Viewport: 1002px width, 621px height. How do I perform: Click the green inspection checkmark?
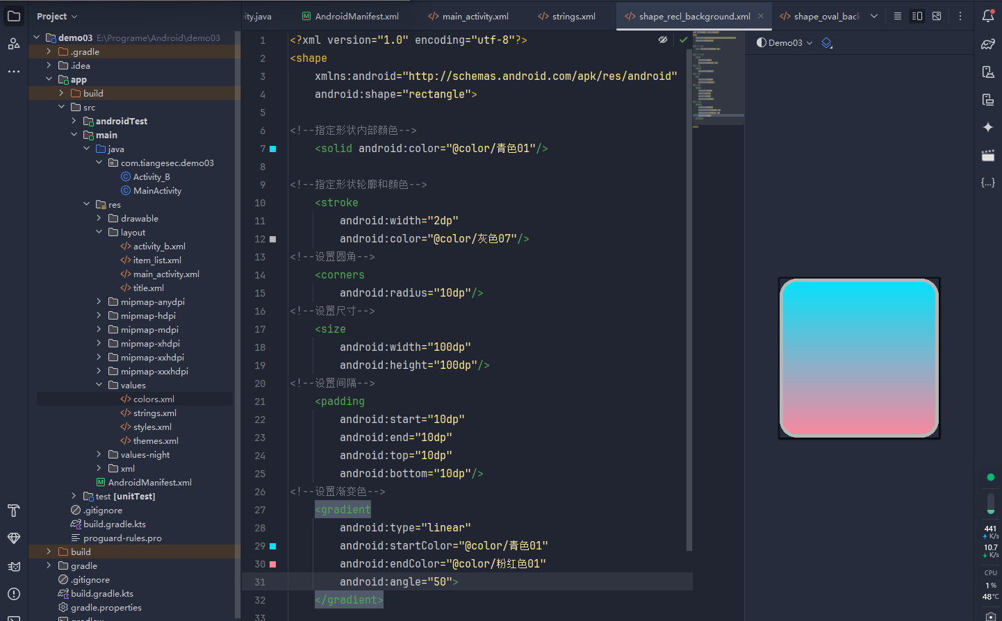point(683,40)
